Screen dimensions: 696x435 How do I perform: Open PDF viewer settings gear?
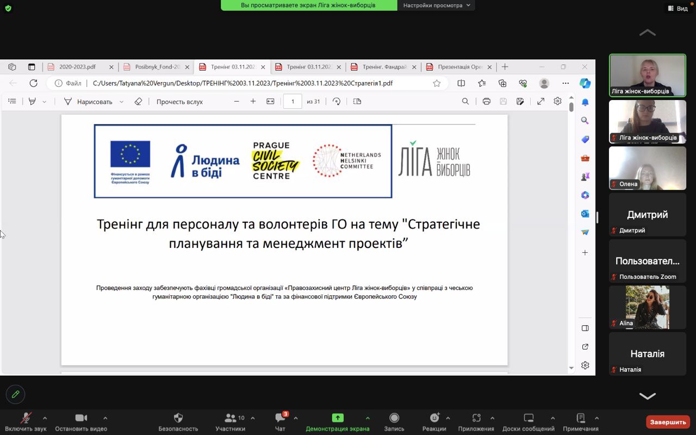(557, 101)
